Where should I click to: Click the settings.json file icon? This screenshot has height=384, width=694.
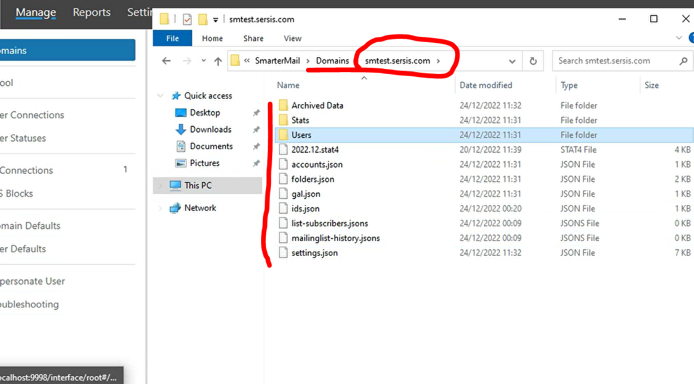coord(283,253)
